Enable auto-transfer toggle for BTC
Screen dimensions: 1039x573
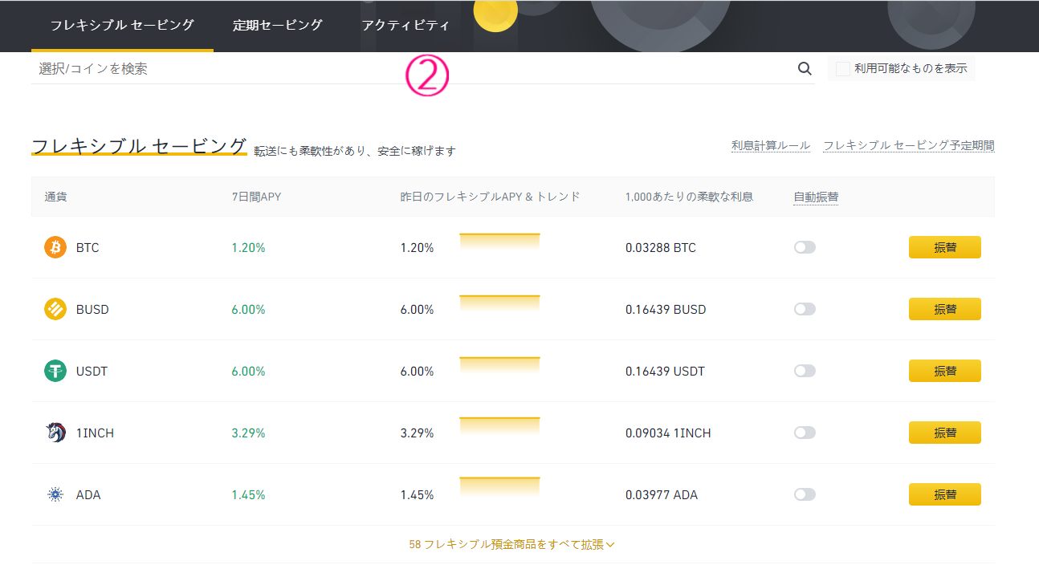[805, 247]
